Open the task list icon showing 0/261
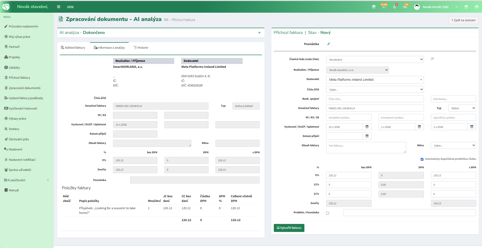This screenshot has width=482, height=248. coord(384,7)
